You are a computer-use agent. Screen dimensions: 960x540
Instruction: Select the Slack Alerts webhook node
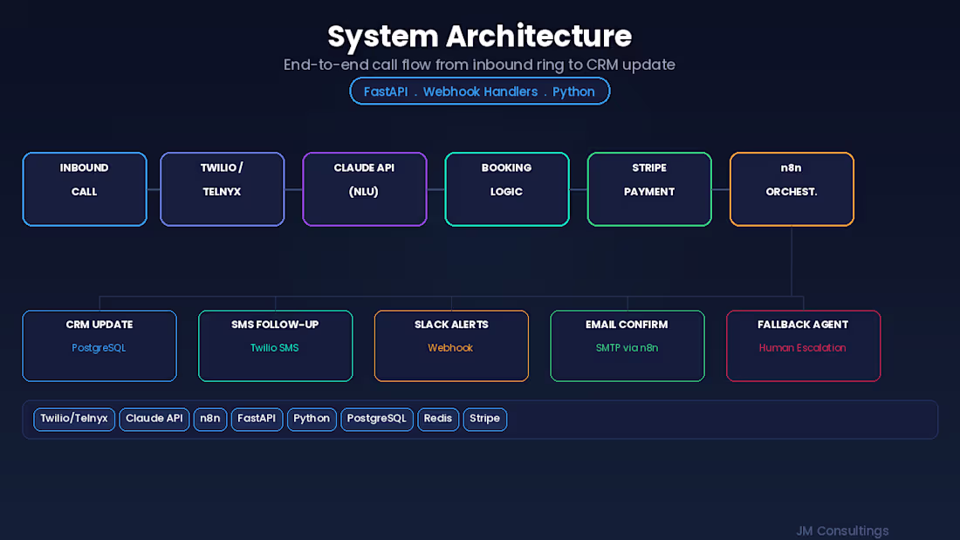pyautogui.click(x=450, y=345)
